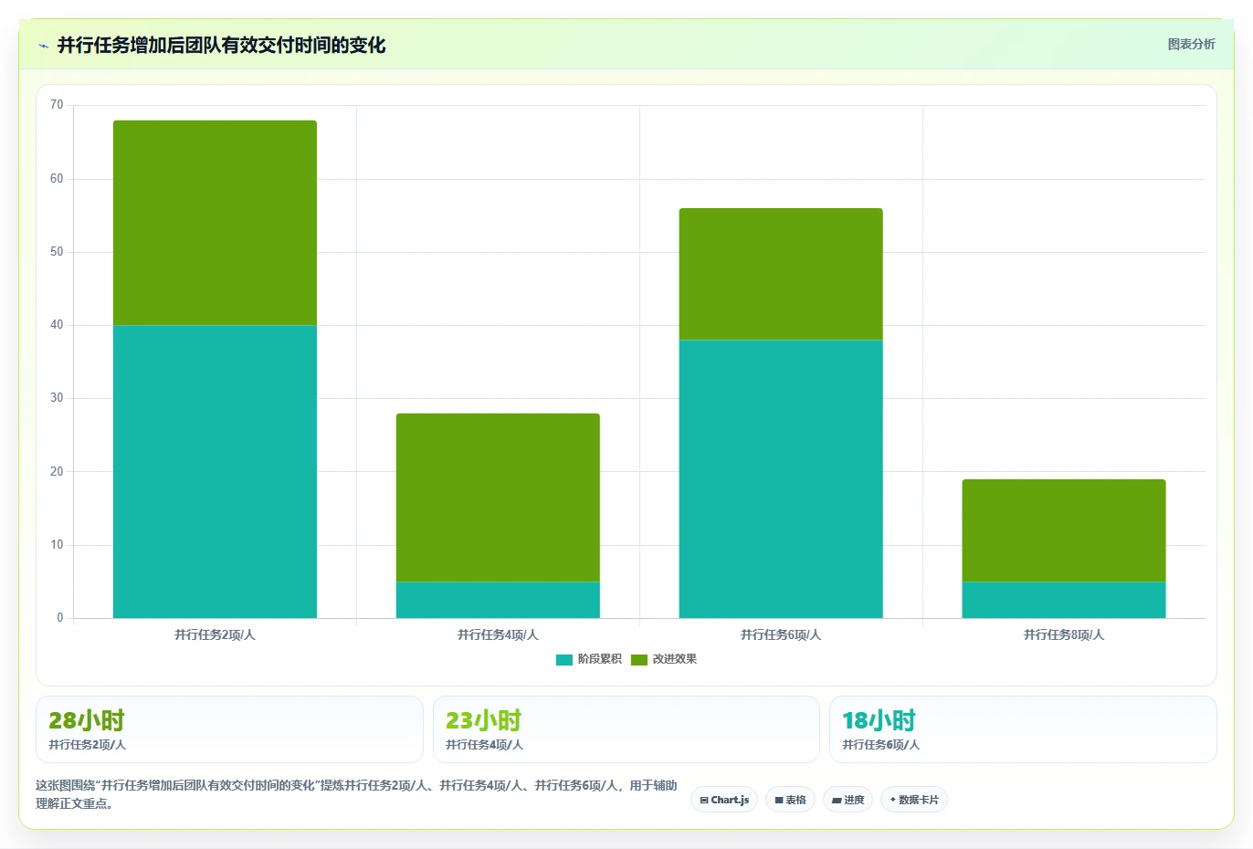1253x849 pixels.
Task: Click x-axis label 并行任务2项/人
Action: (x=215, y=634)
